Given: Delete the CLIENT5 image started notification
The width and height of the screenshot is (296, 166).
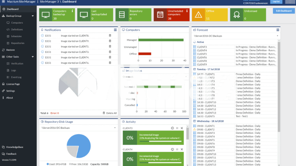Looking at the screenshot, I should point(110,46).
